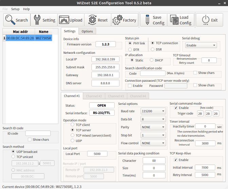The image size is (228, 189).
Task: Click the Setting wrench icon
Action: (x=37, y=20)
